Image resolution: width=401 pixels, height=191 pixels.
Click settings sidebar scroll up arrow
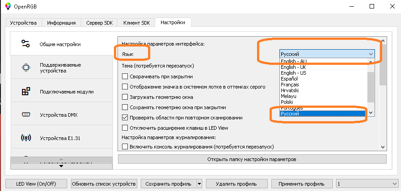coord(61,160)
